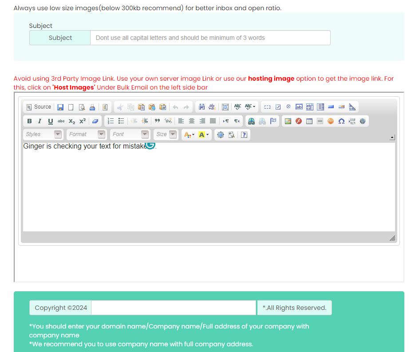Viewport: 415px width, 352px height.
Task: Click Paste from Word icon
Action: click(162, 107)
